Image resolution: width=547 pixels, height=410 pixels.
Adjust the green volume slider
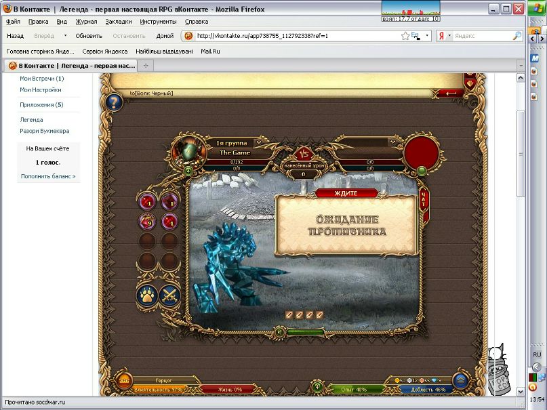pos(306,332)
